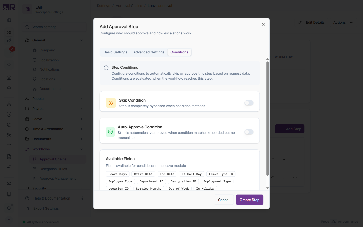Expand the Leave settings section
Viewport: 363px width, 227px height.
(54, 119)
